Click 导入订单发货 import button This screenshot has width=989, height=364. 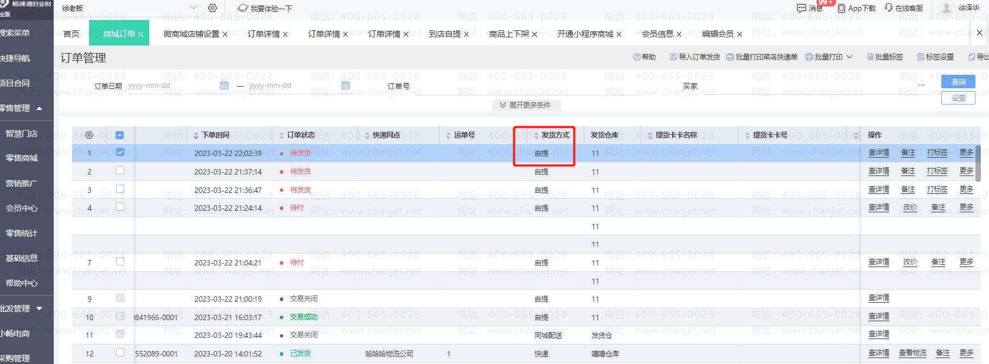(x=696, y=57)
